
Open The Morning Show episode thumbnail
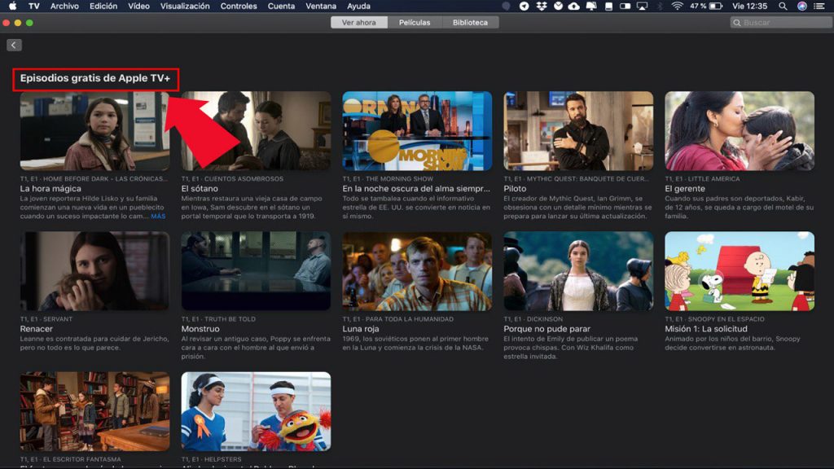coord(417,131)
